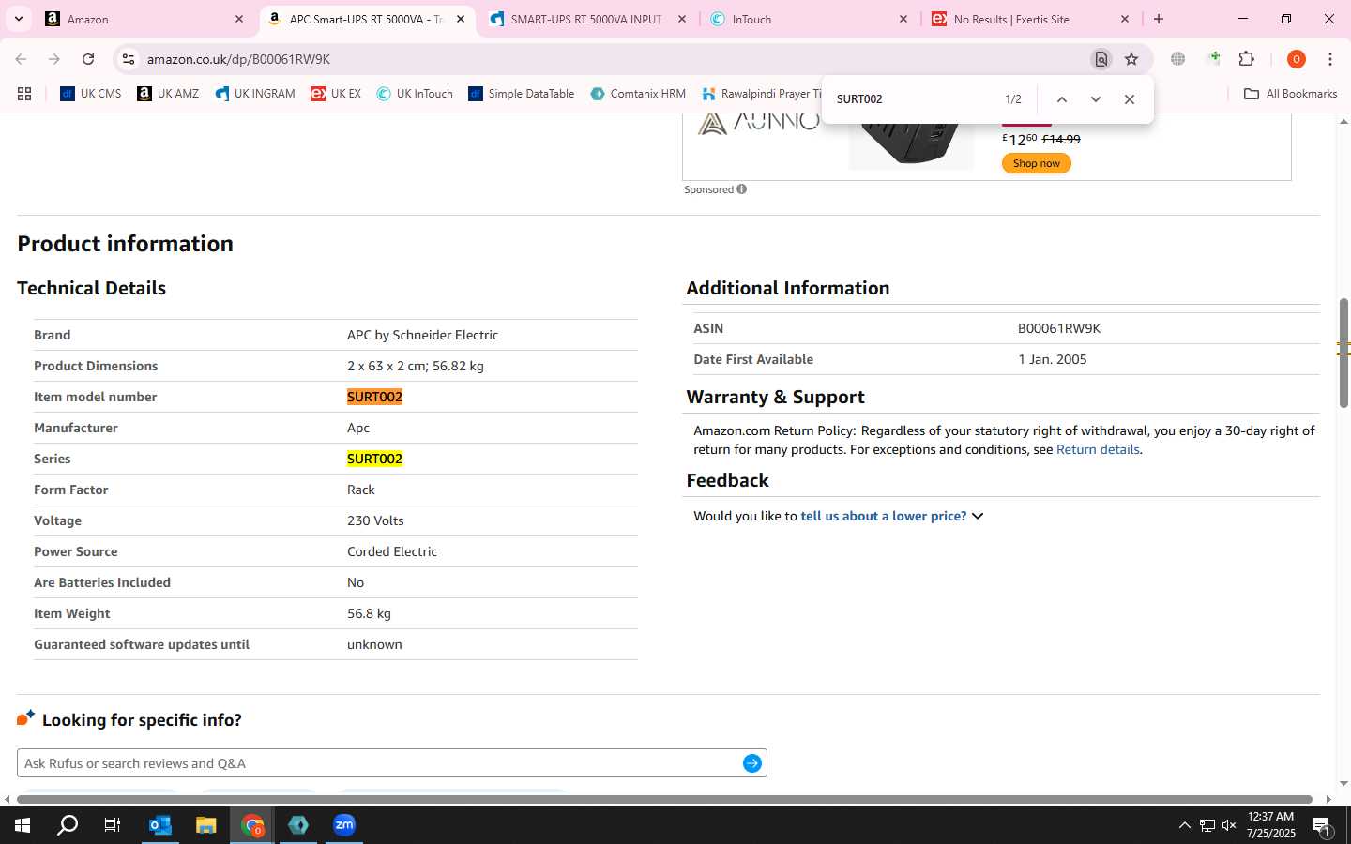
Task: Bookmark this page with the star icon
Action: [1131, 59]
